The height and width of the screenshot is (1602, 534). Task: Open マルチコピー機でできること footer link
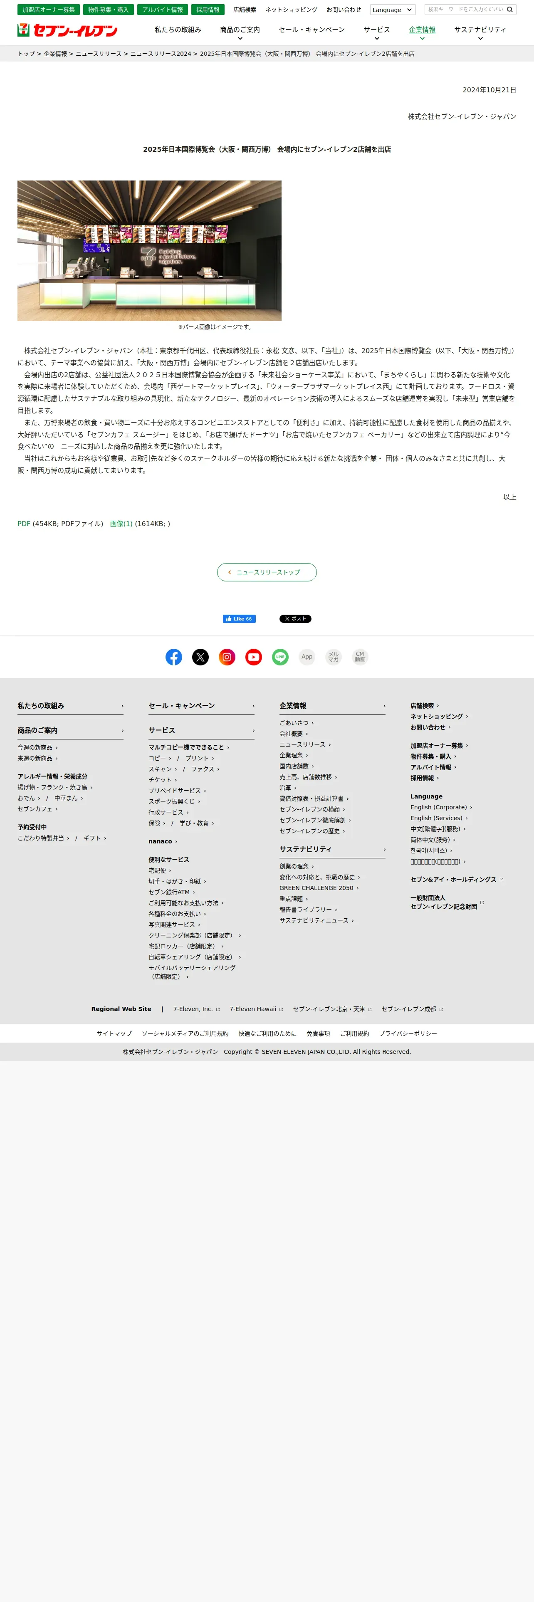(189, 747)
